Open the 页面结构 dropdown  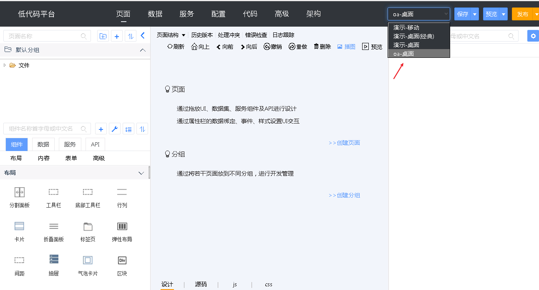click(171, 35)
